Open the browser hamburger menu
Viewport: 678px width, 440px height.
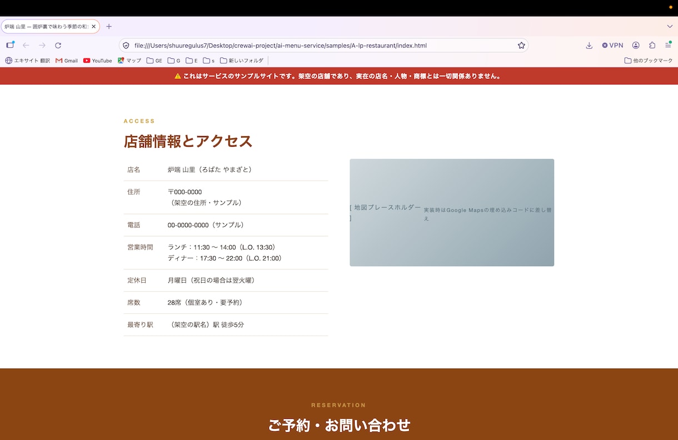[x=668, y=45]
